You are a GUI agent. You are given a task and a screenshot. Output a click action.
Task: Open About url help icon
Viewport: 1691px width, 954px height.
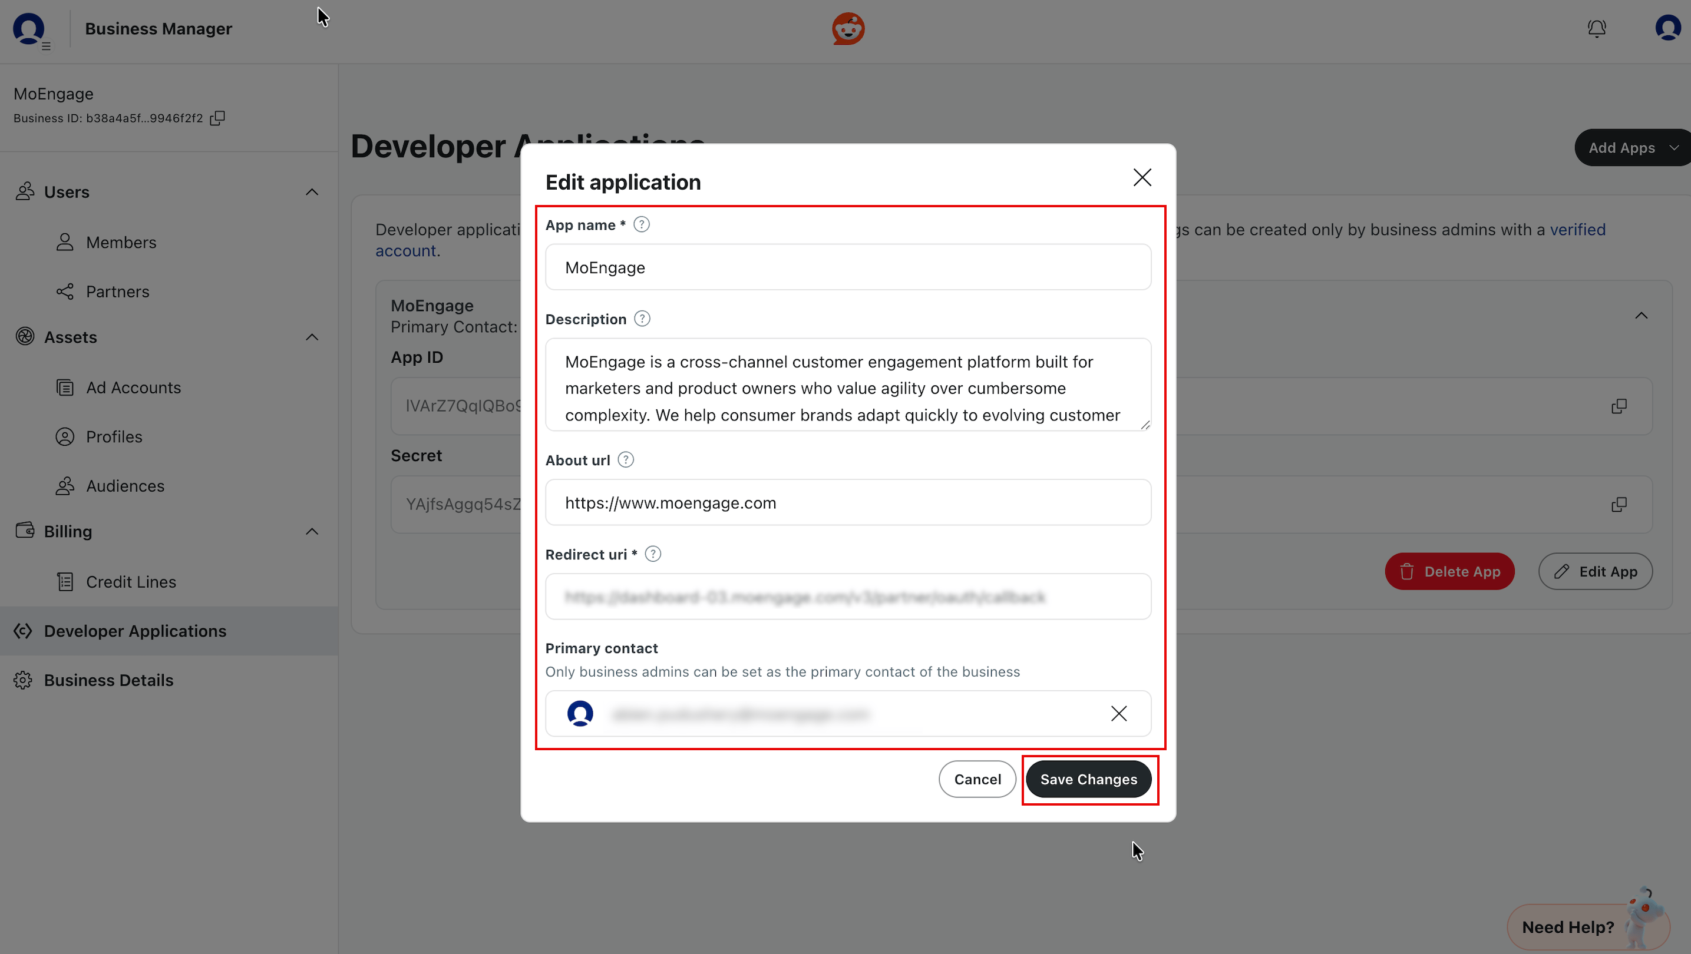[x=626, y=460]
